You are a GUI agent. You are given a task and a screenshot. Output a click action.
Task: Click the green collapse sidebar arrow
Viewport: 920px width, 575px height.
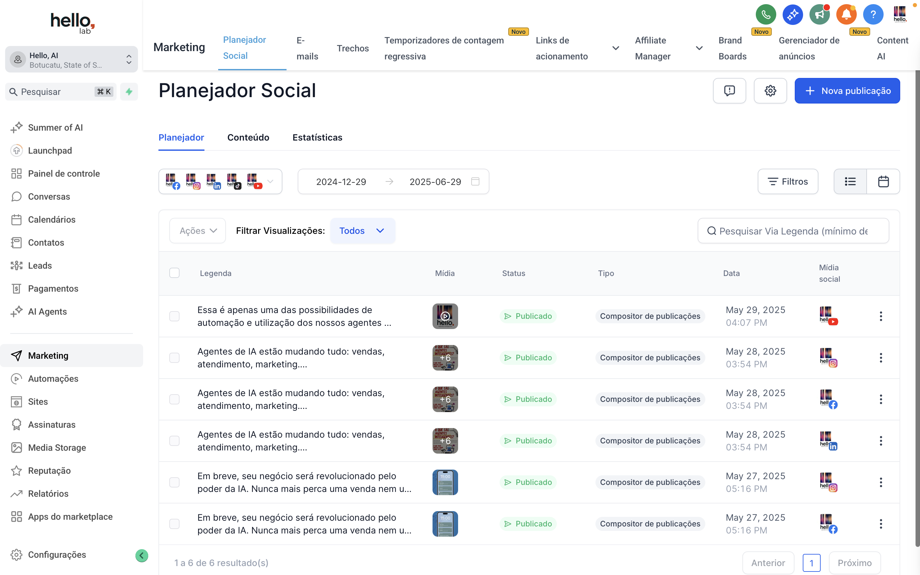click(142, 555)
